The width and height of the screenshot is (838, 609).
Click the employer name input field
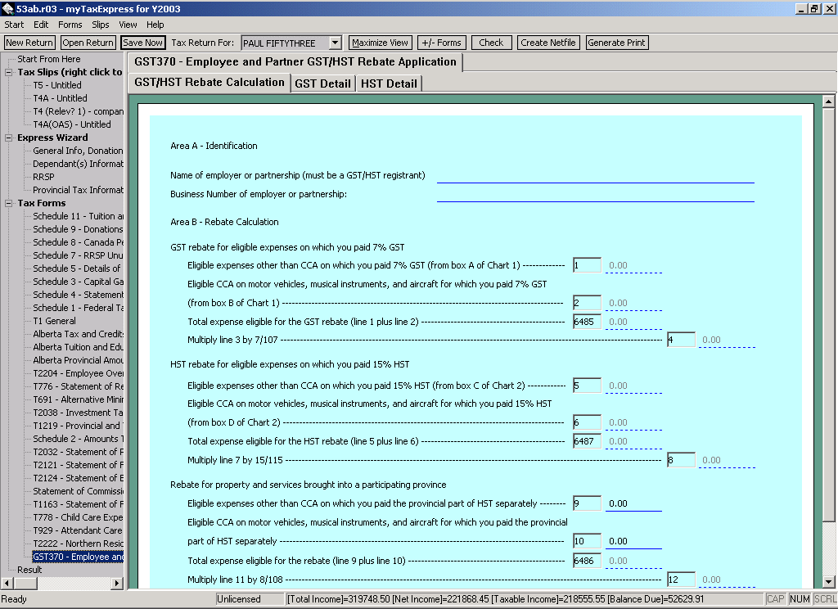[x=595, y=175]
